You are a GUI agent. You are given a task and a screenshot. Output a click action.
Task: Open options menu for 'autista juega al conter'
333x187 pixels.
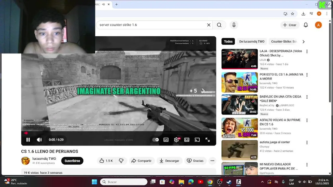(x=307, y=143)
